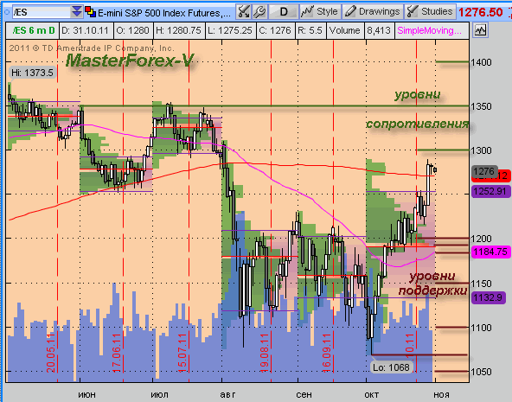The height and width of the screenshot is (402, 512).
Task: Click the D: 31.10.11 date cell
Action: coord(86,30)
